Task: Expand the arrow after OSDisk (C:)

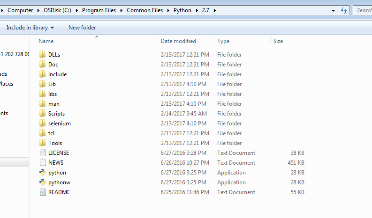Action: [x=76, y=10]
